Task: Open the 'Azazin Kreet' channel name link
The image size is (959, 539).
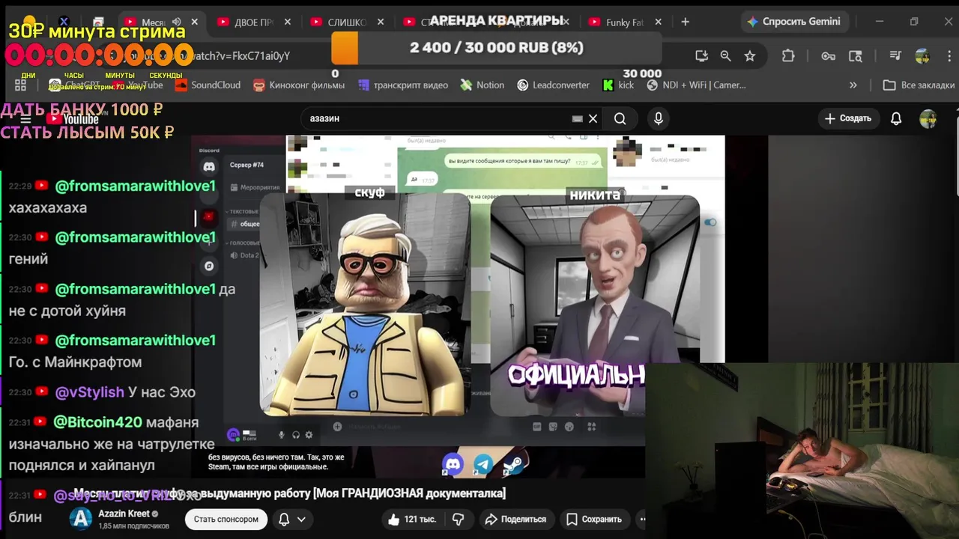Action: tap(124, 514)
